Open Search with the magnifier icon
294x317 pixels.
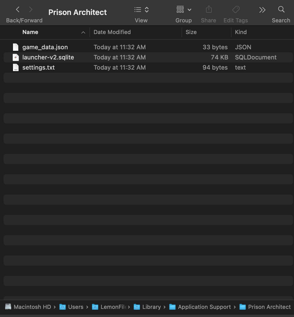(x=281, y=9)
